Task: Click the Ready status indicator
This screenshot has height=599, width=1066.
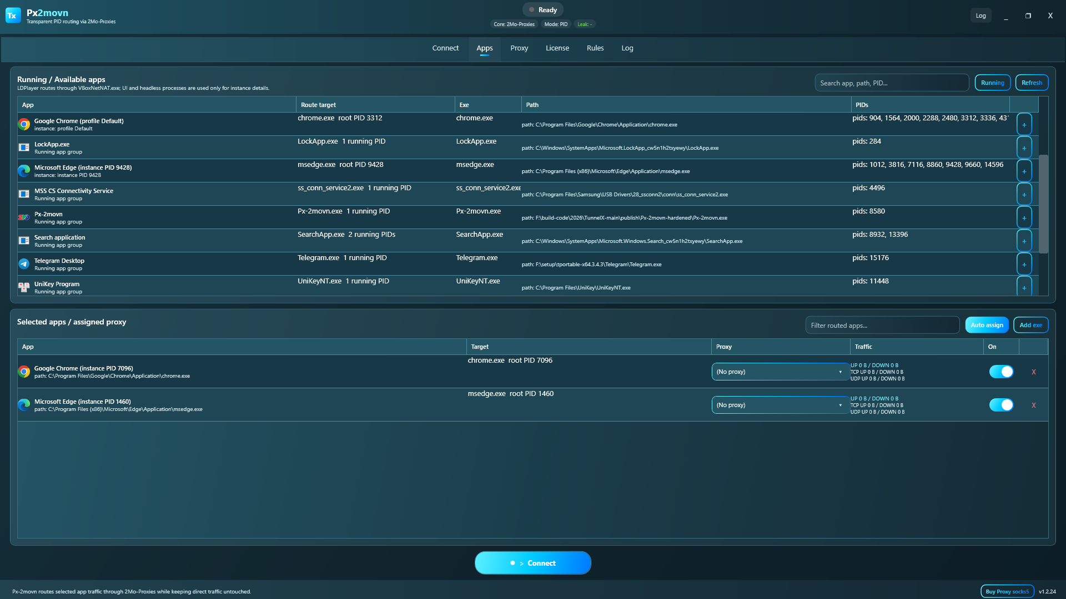Action: pos(543,10)
